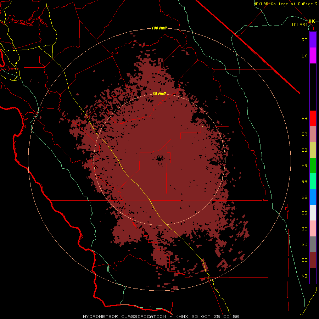This screenshot has height=319, width=319.
Task: Click the UK magenta legend swatch
Action: (x=313, y=55)
